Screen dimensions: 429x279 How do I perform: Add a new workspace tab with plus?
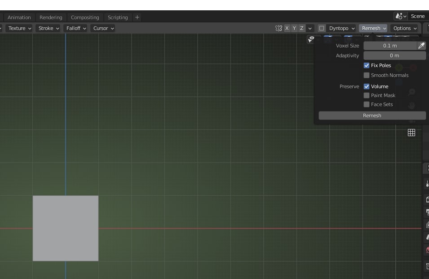pyautogui.click(x=137, y=17)
